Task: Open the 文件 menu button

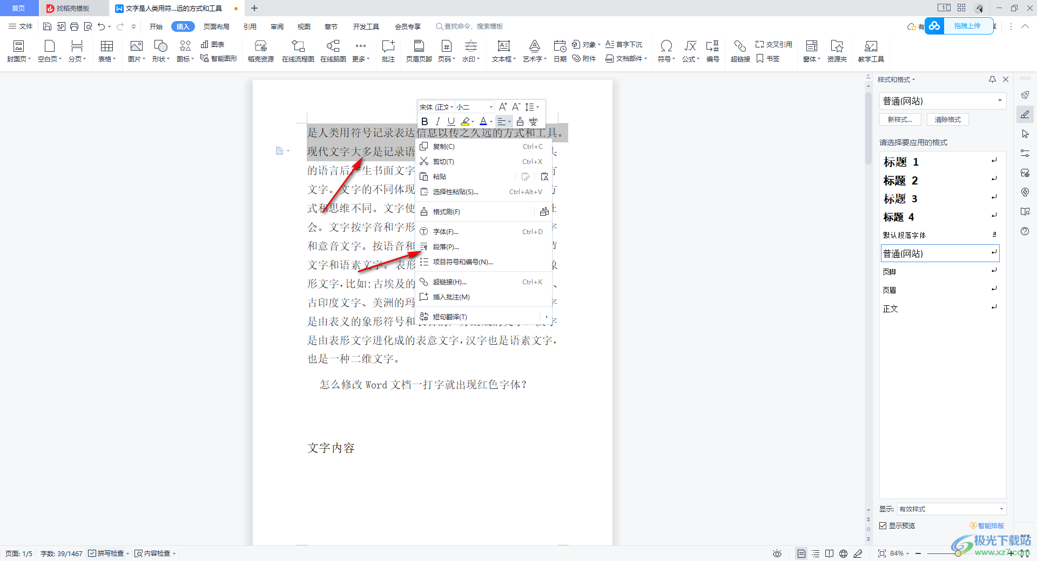Action: click(x=21, y=26)
